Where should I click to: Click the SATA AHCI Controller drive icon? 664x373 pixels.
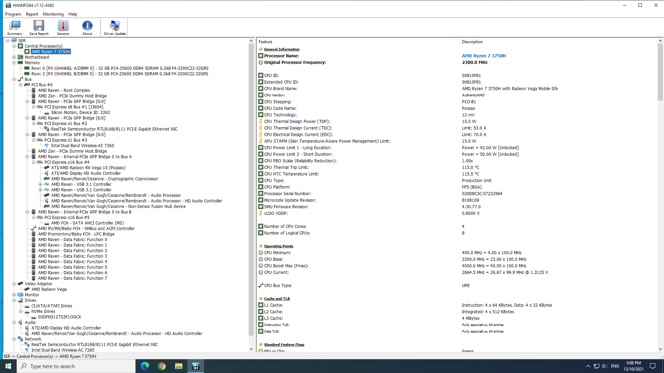(x=47, y=223)
